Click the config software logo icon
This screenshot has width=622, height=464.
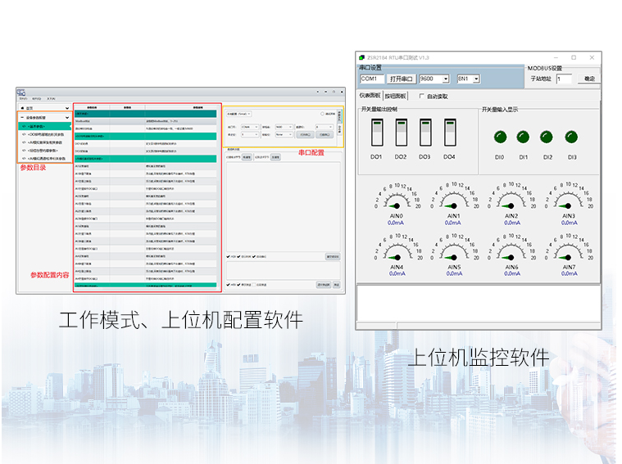pyautogui.click(x=21, y=92)
